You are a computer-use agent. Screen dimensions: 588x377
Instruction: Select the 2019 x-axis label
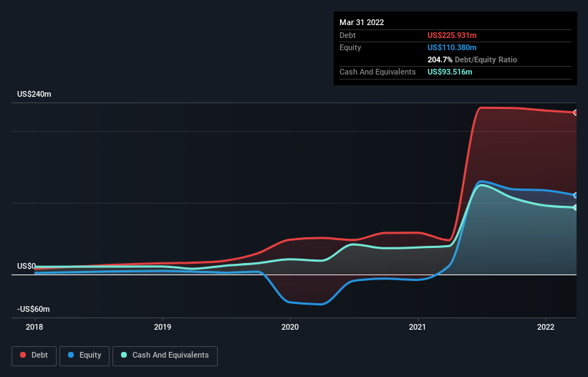pos(163,327)
